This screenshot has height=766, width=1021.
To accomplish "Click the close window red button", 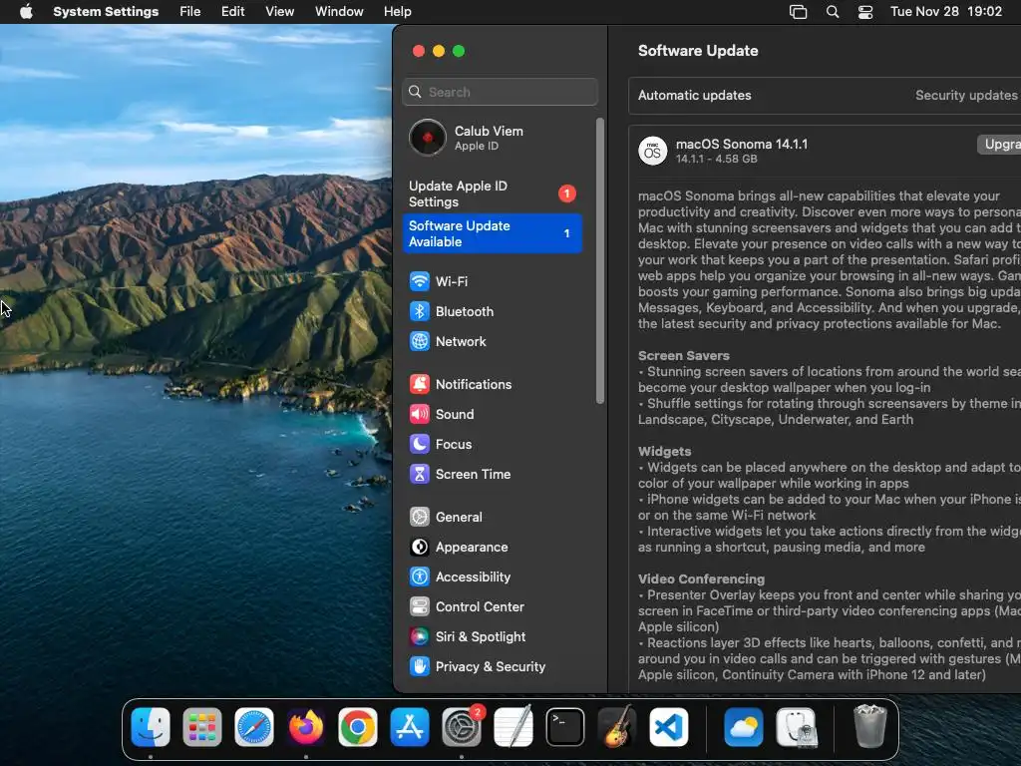I will click(419, 51).
